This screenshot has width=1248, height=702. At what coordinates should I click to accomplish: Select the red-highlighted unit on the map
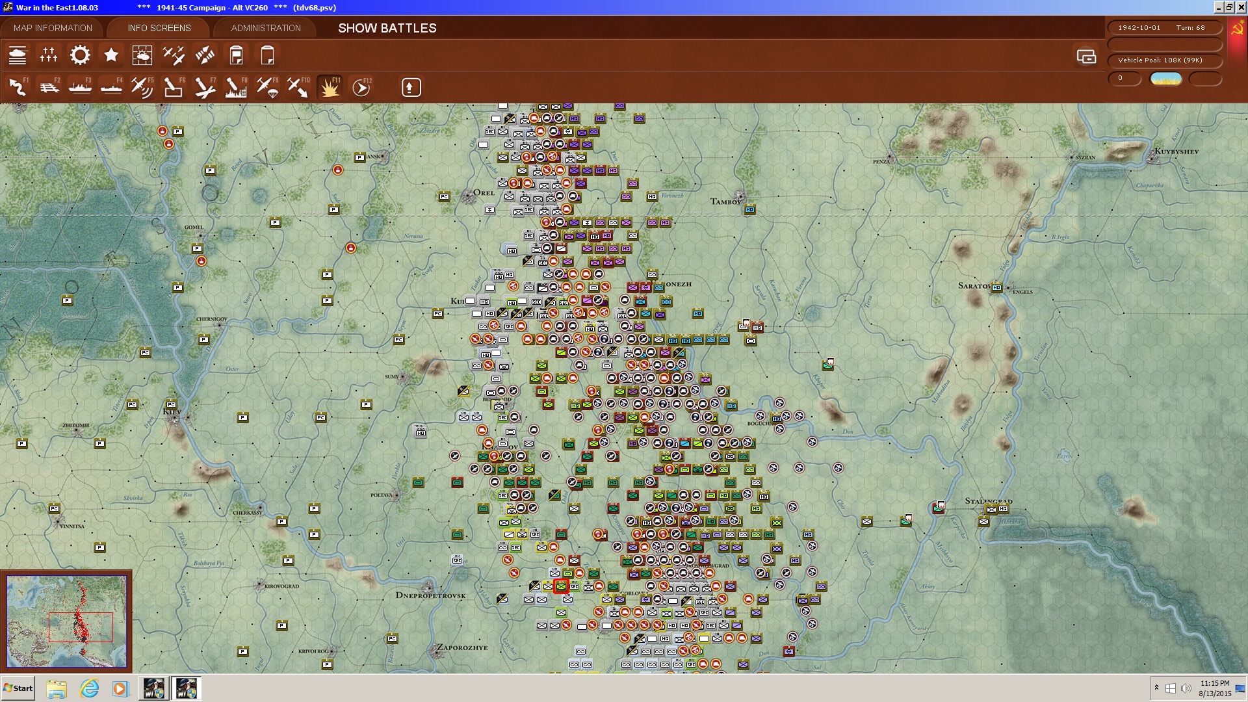coord(561,586)
